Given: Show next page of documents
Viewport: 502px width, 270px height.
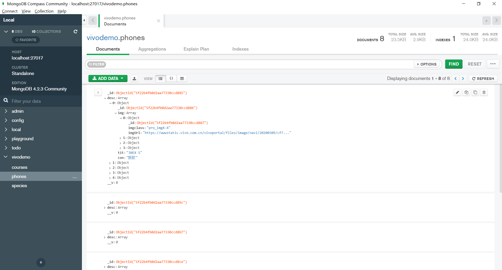Looking at the screenshot, I should (463, 78).
